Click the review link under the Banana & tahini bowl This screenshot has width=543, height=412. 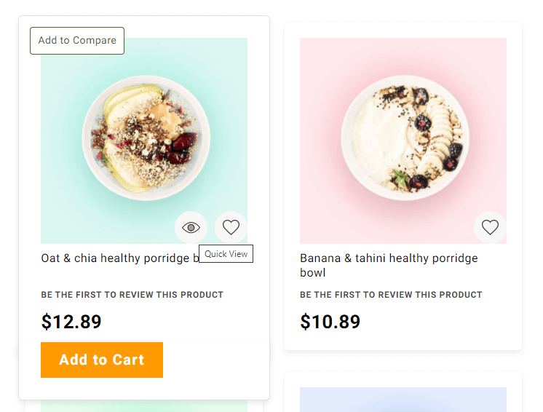[x=391, y=295]
